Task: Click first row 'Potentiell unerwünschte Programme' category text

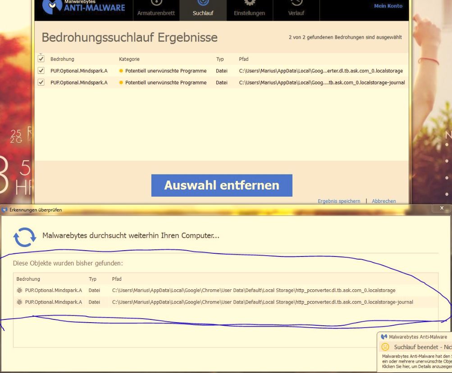Action: click(x=166, y=71)
